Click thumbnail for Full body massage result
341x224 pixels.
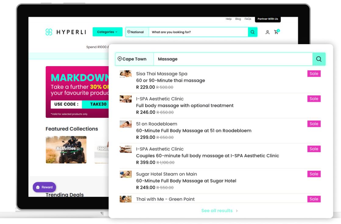coord(125,99)
